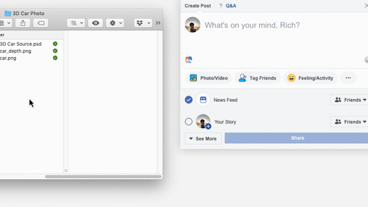Click sync checkmark beside 3D Car Source.psd
Viewport: 368px width, 207px height.
click(55, 44)
